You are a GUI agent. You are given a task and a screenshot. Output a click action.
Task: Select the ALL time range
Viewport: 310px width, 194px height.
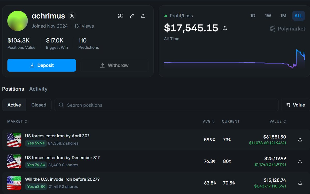pos(299,16)
